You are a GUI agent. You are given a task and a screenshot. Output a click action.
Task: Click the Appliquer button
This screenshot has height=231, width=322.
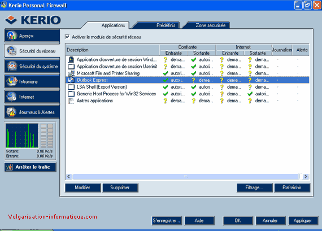coord(303,220)
